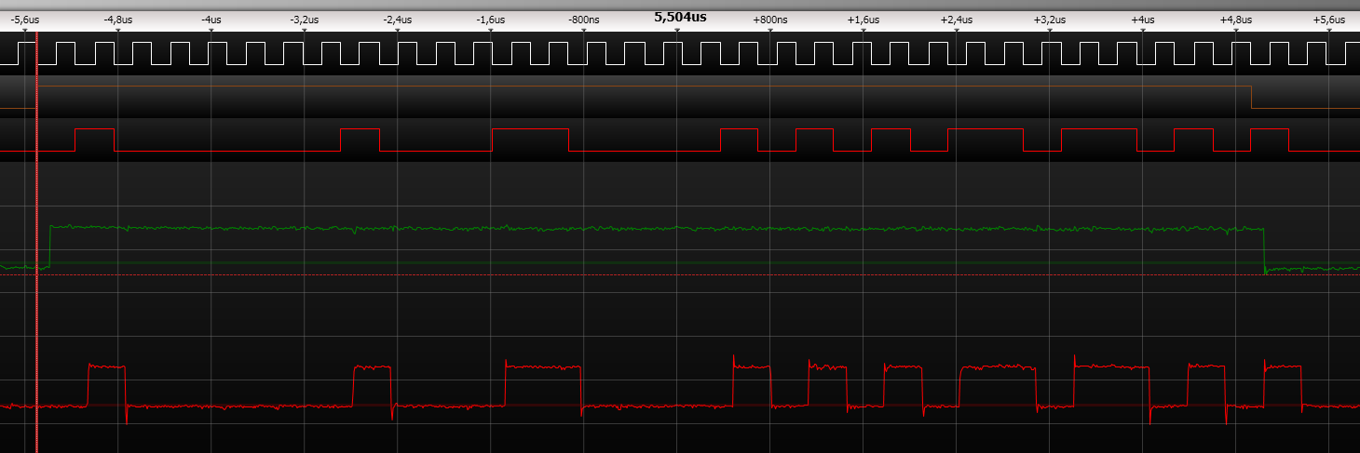Click the +2,4us time ruler marker

tap(957, 20)
